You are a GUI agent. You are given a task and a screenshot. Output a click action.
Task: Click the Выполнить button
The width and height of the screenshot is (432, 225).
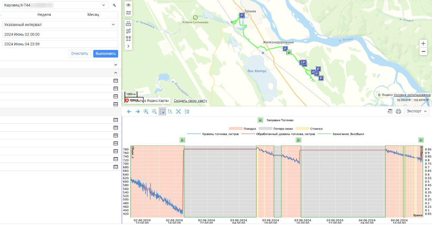click(x=106, y=54)
